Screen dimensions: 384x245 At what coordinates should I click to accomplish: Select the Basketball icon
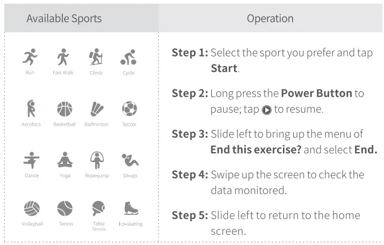[x=65, y=109]
